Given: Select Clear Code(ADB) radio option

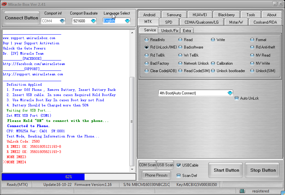Looking at the screenshot, I should tap(161, 71).
